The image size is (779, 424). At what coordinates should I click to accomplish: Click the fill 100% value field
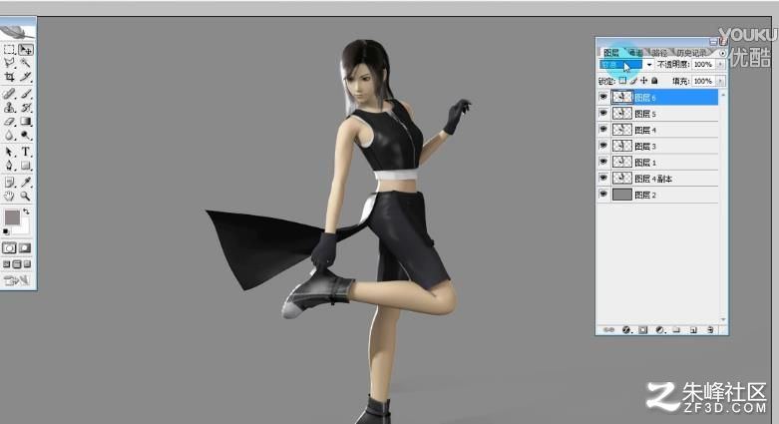pos(703,81)
